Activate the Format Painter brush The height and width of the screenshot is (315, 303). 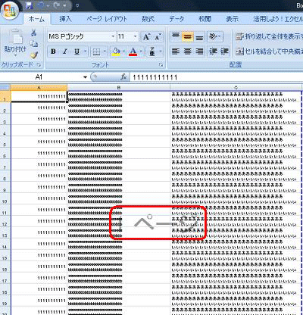(x=33, y=55)
